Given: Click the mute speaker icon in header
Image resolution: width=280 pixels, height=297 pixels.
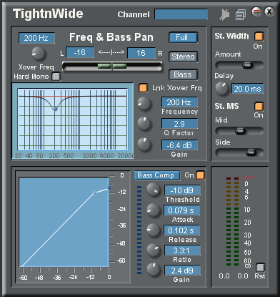Looking at the screenshot, I should [x=224, y=14].
